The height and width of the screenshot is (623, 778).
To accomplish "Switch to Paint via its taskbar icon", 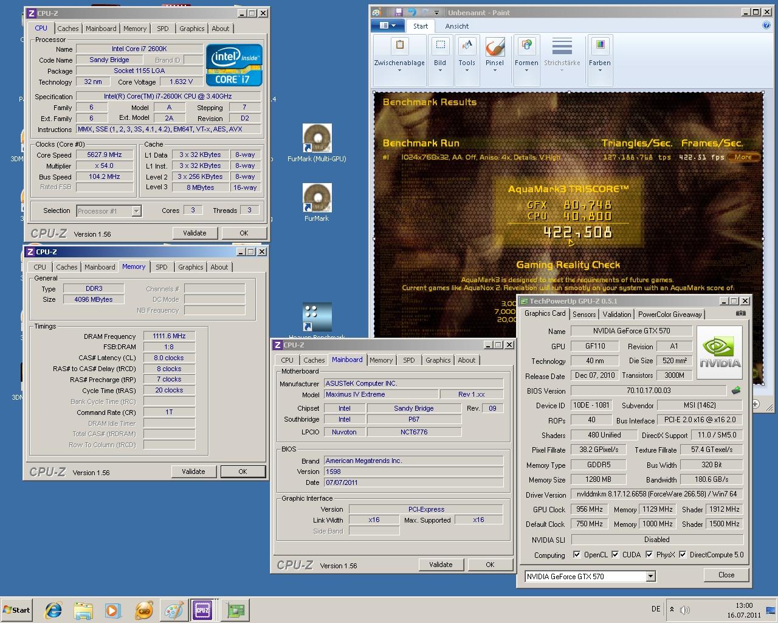I will coord(174,610).
